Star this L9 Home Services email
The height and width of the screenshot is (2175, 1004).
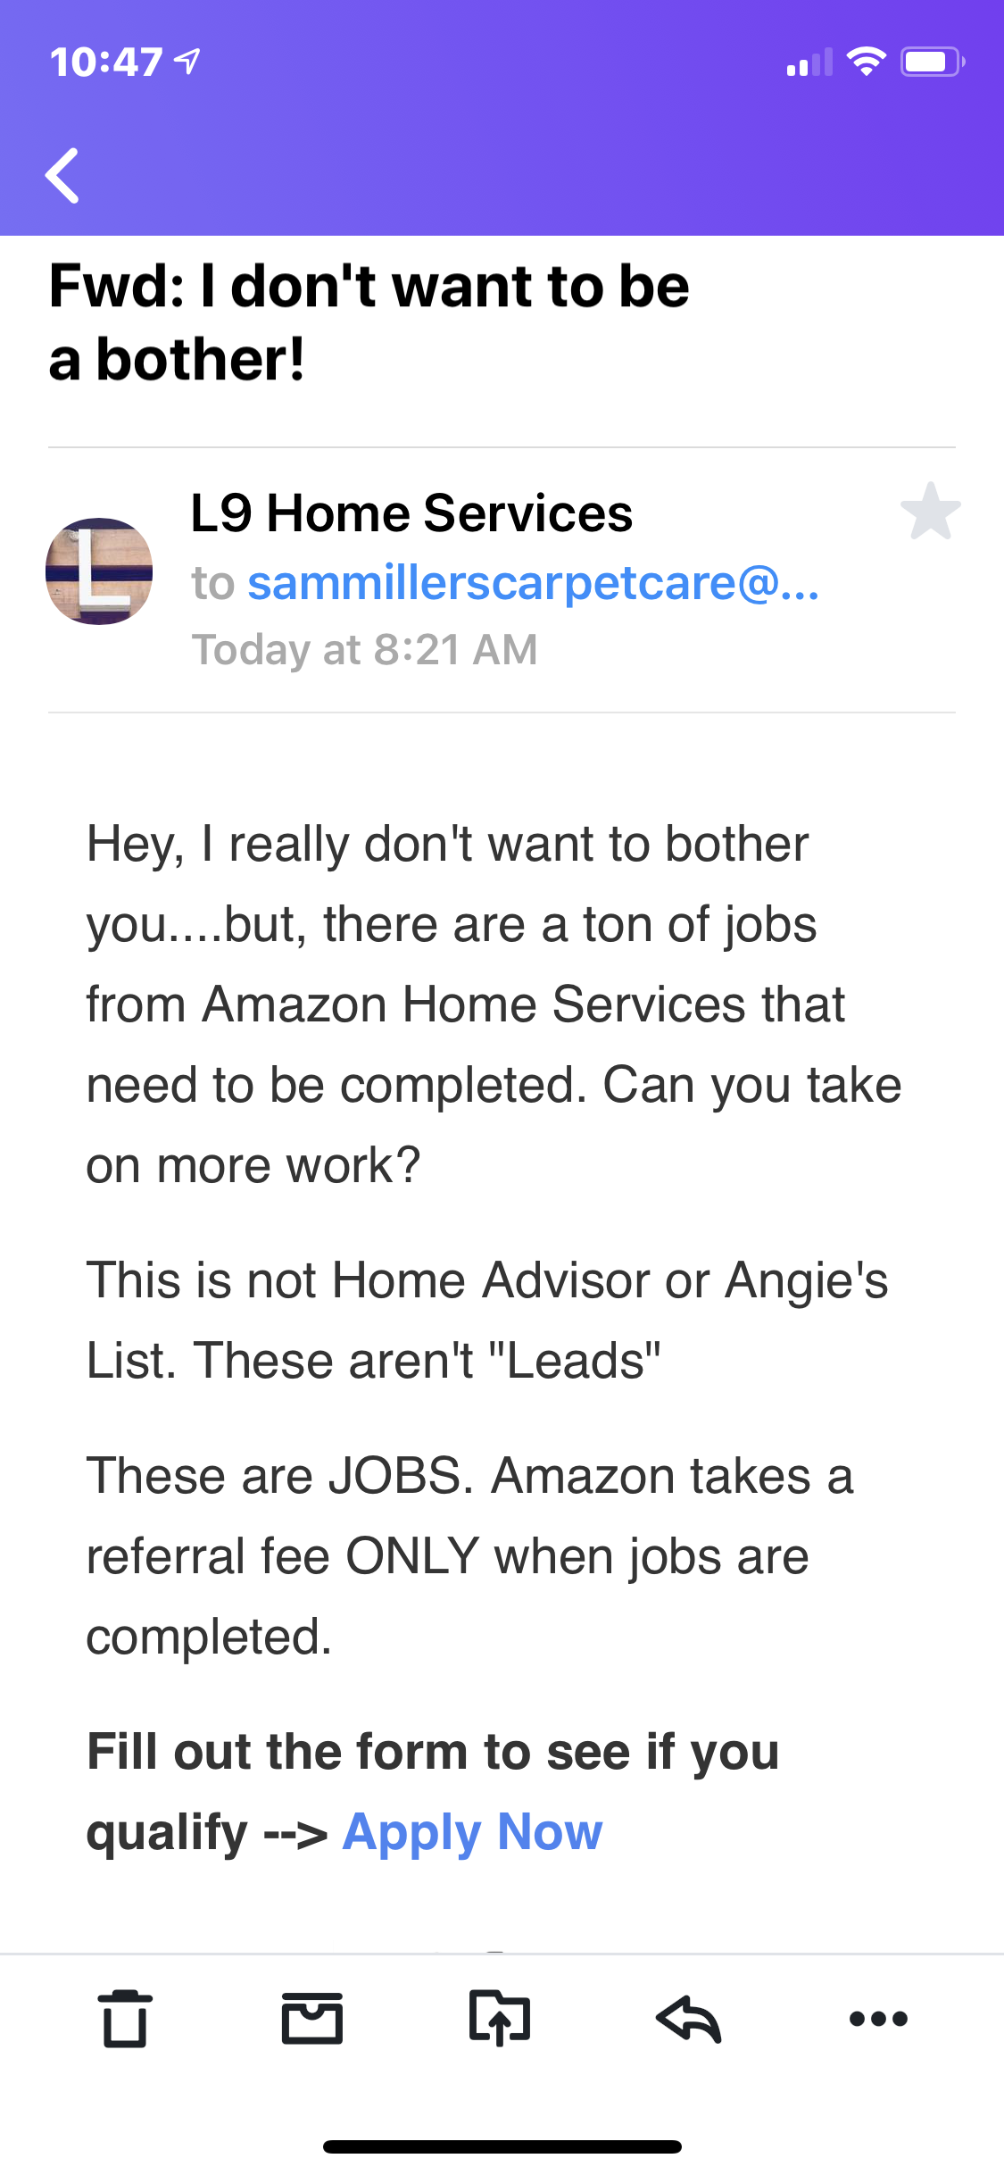coord(930,512)
